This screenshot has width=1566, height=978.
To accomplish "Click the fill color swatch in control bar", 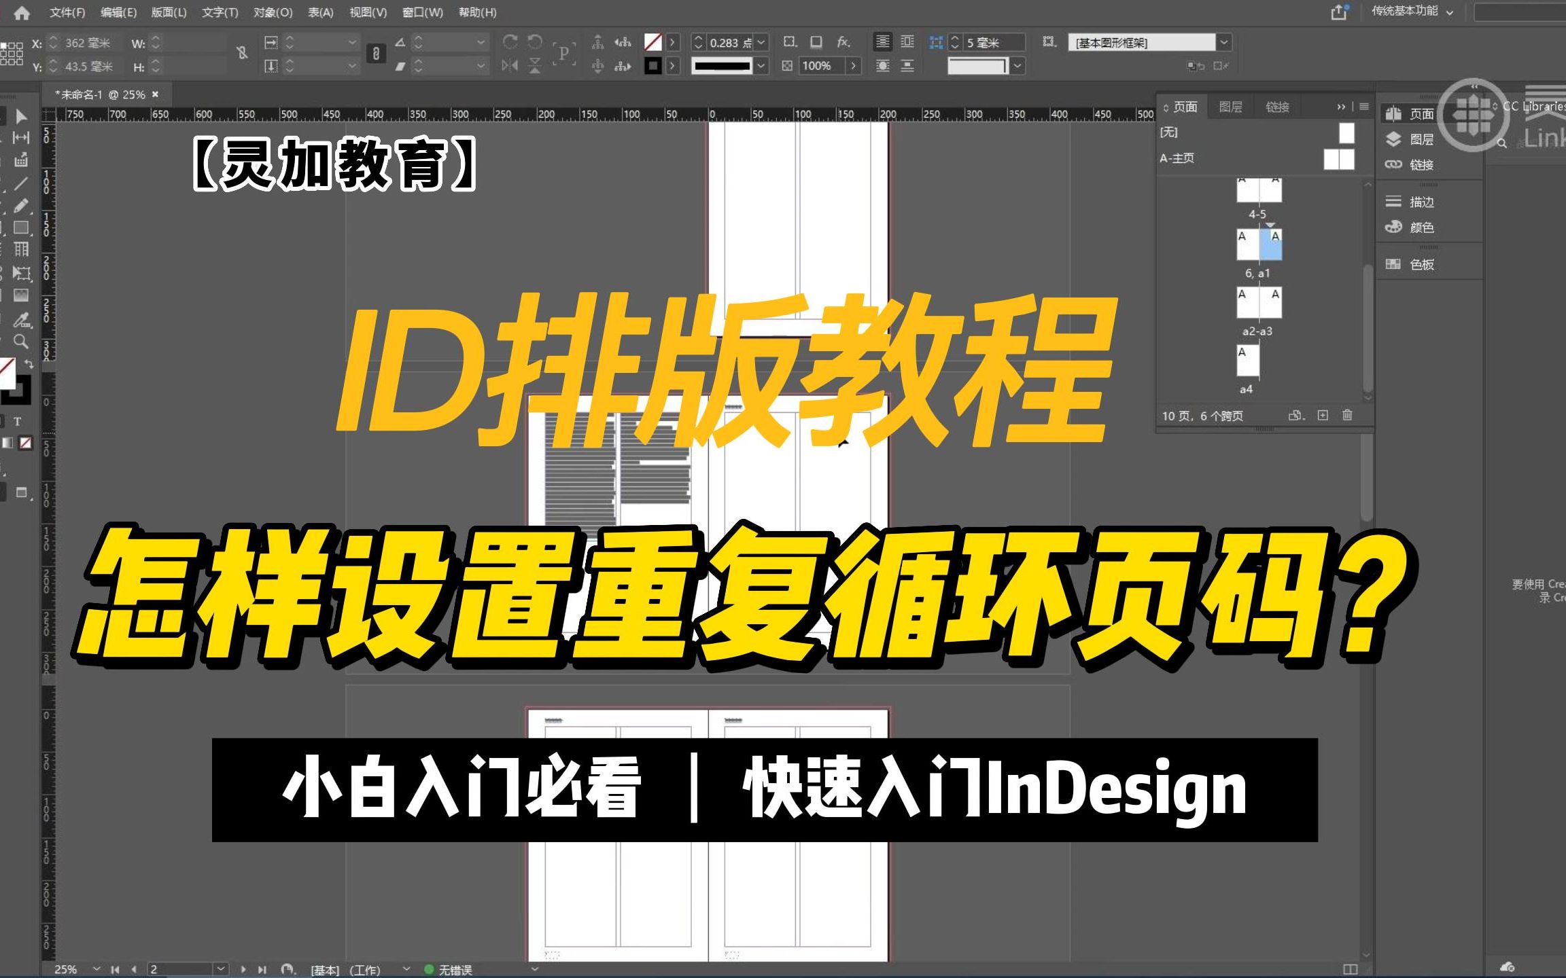I will coord(652,42).
